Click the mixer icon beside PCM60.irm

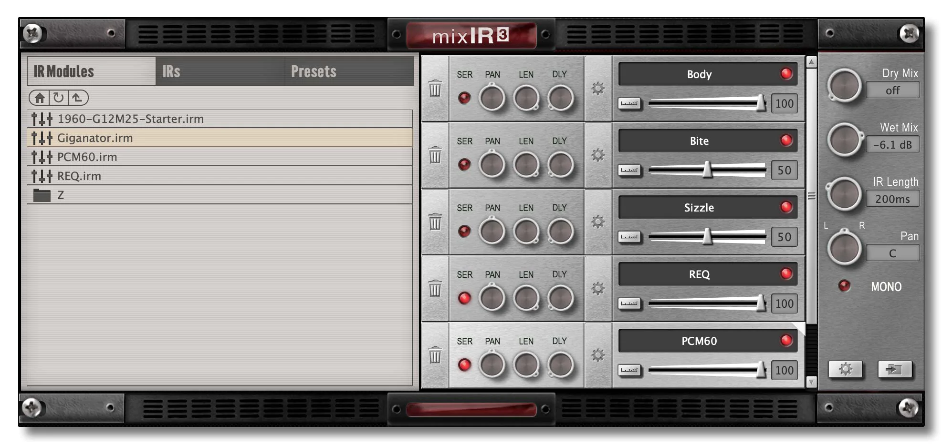pyautogui.click(x=42, y=157)
